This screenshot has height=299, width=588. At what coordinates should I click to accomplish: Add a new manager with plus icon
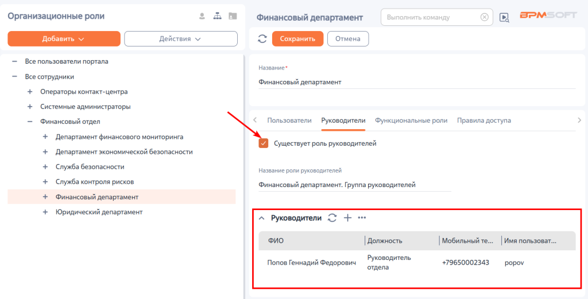347,218
